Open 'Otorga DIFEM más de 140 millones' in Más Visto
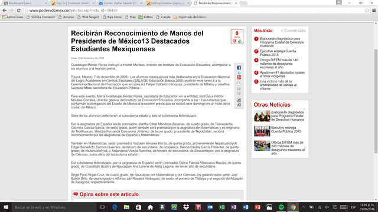This screenshot has height=212, width=378. click(x=279, y=64)
